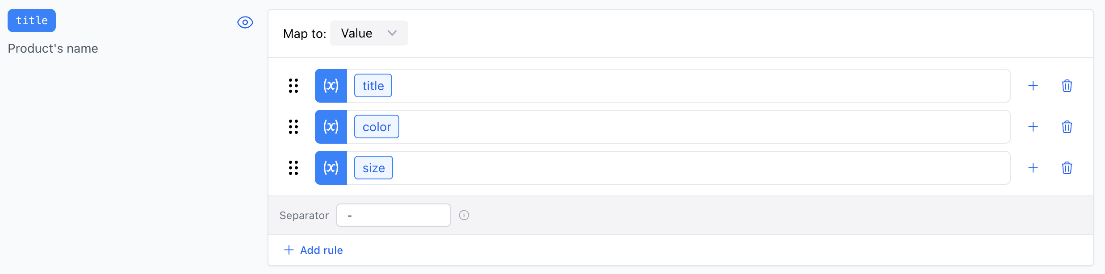Grab the drag handle of title row
The image size is (1105, 274).
(293, 86)
